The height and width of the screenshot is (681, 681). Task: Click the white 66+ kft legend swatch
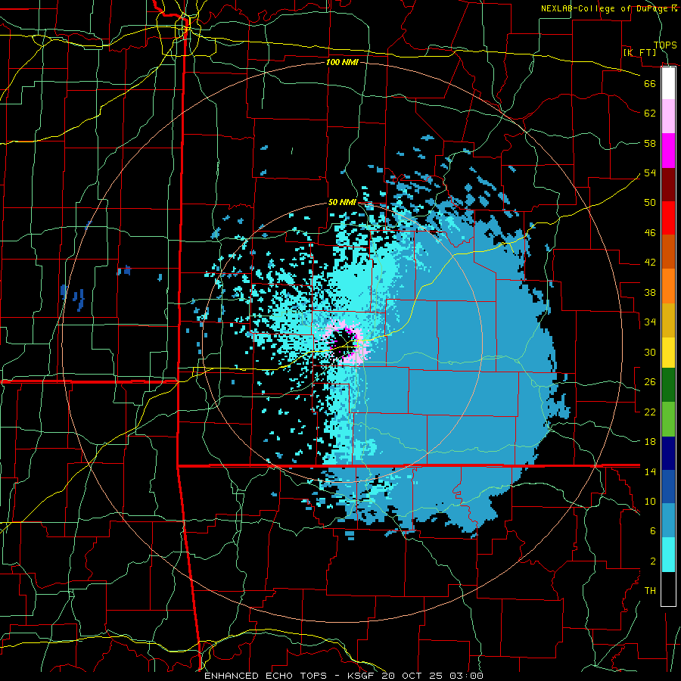668,83
